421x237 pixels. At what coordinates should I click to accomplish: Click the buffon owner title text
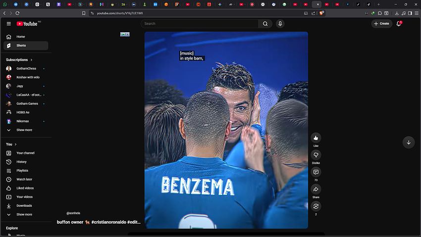pos(70,222)
